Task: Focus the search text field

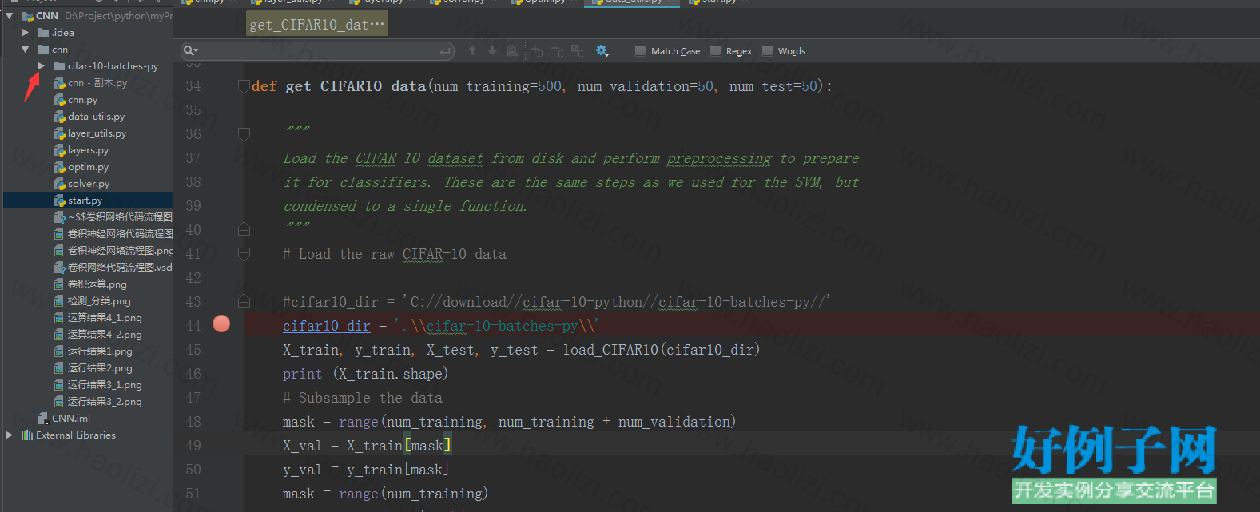Action: [x=317, y=51]
